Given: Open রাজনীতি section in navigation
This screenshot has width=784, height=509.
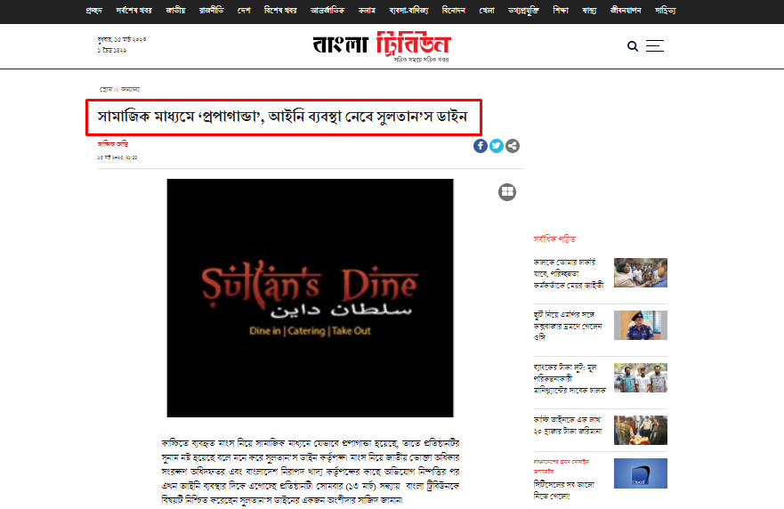Looking at the screenshot, I should [212, 11].
